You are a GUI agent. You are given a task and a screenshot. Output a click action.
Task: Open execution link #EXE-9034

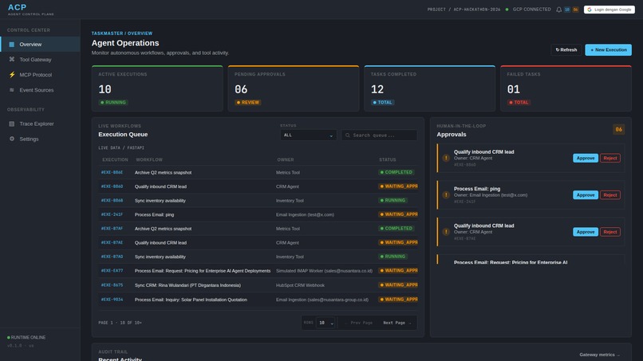[112, 300]
